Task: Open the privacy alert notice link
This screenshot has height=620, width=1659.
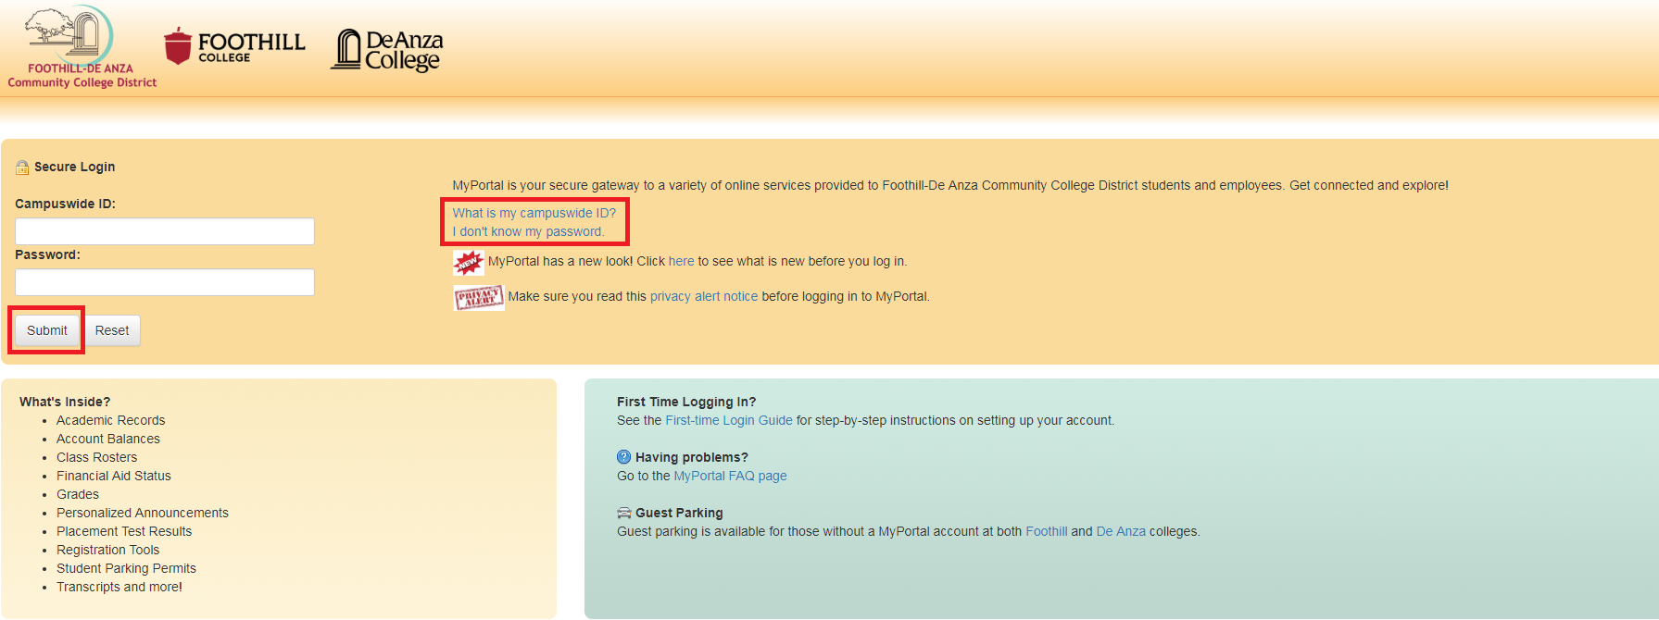Action: pos(703,297)
